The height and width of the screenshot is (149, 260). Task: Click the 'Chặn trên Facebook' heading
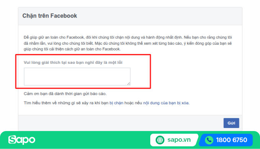50,16
